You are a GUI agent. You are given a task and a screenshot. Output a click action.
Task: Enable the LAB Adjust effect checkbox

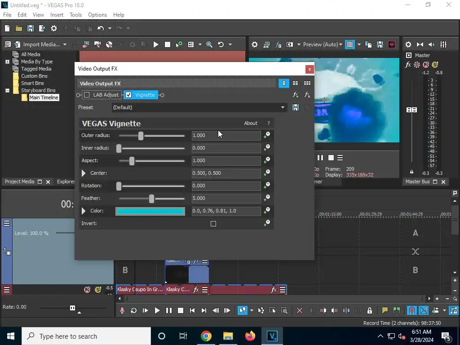pyautogui.click(x=87, y=95)
